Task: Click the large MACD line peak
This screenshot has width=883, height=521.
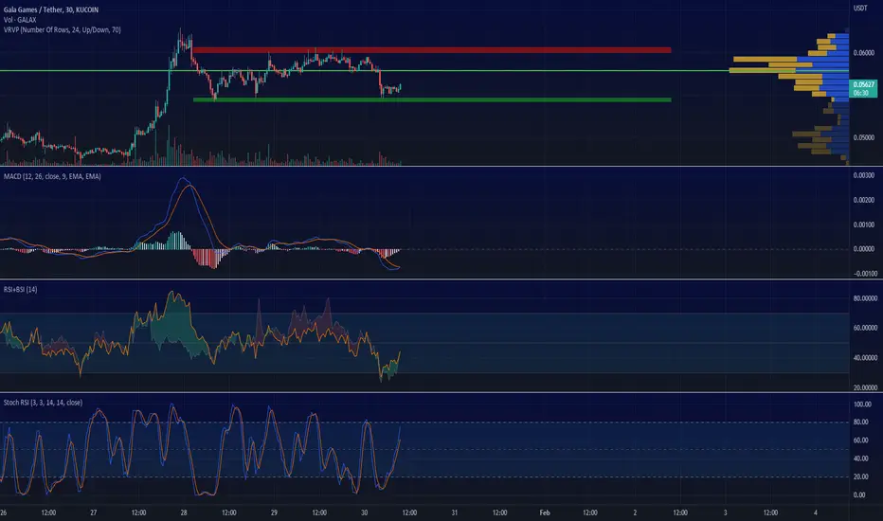Action: pos(183,178)
